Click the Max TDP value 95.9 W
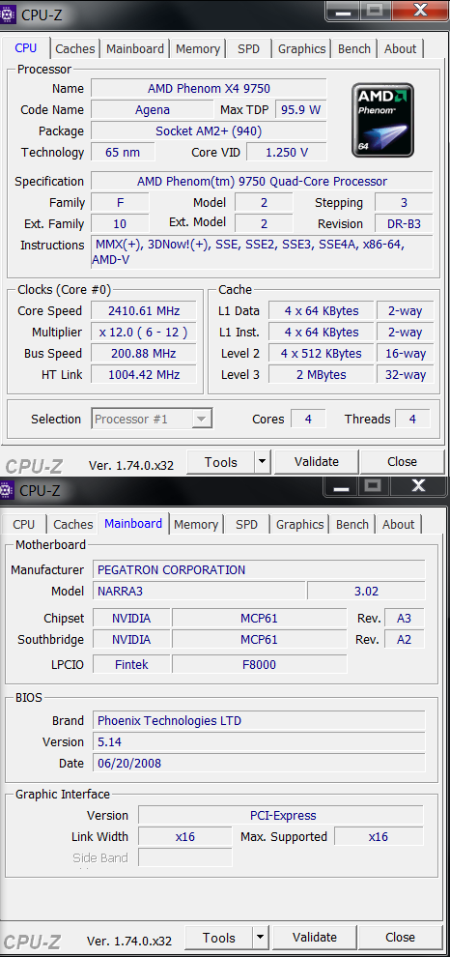The height and width of the screenshot is (957, 450). [x=300, y=110]
